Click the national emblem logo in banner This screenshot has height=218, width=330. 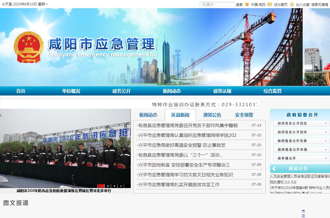(x=28, y=47)
